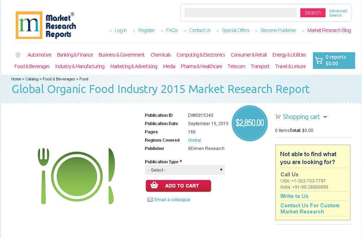This screenshot has height=238, width=362.
Task: Click the Market Research Reports logo
Action: pos(46,25)
